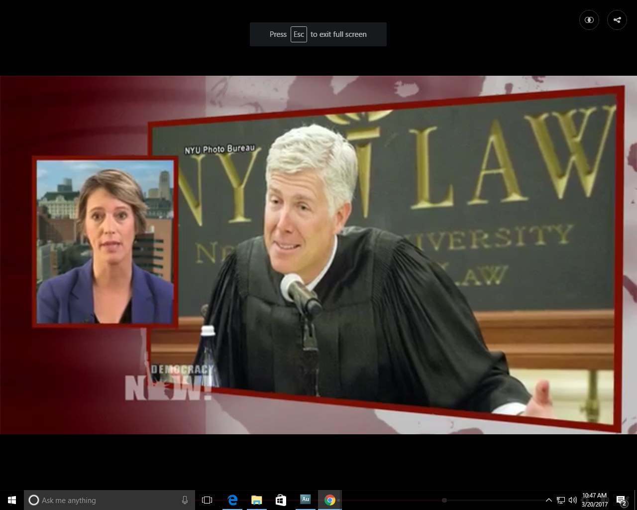
Task: Open the network status tray icon
Action: [x=561, y=500]
